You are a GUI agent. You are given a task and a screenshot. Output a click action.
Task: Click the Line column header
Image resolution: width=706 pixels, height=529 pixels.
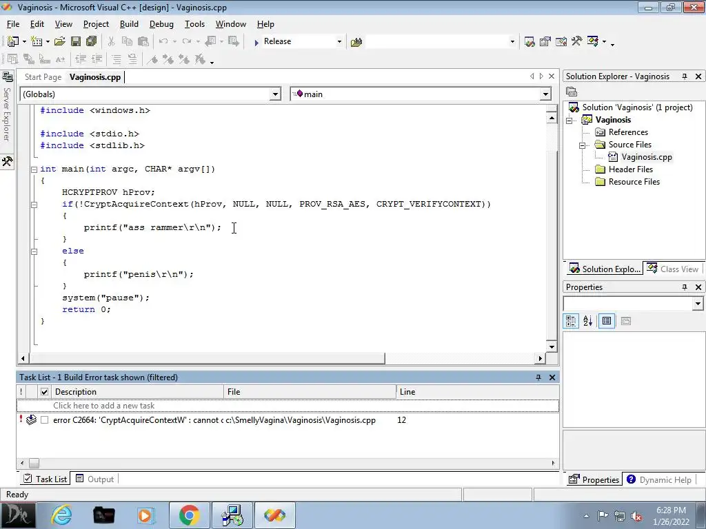[477, 392]
